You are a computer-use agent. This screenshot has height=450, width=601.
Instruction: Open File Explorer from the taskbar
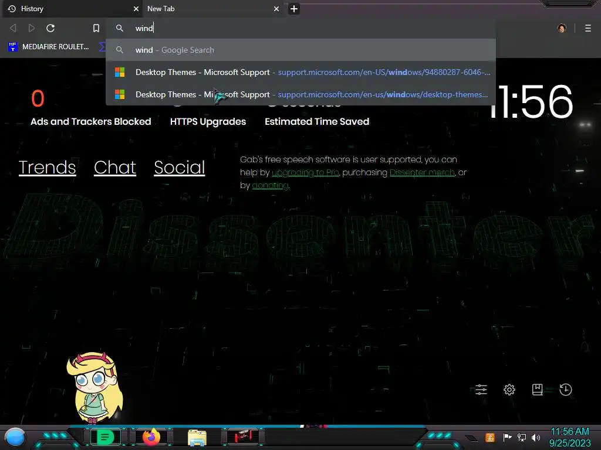click(x=197, y=438)
